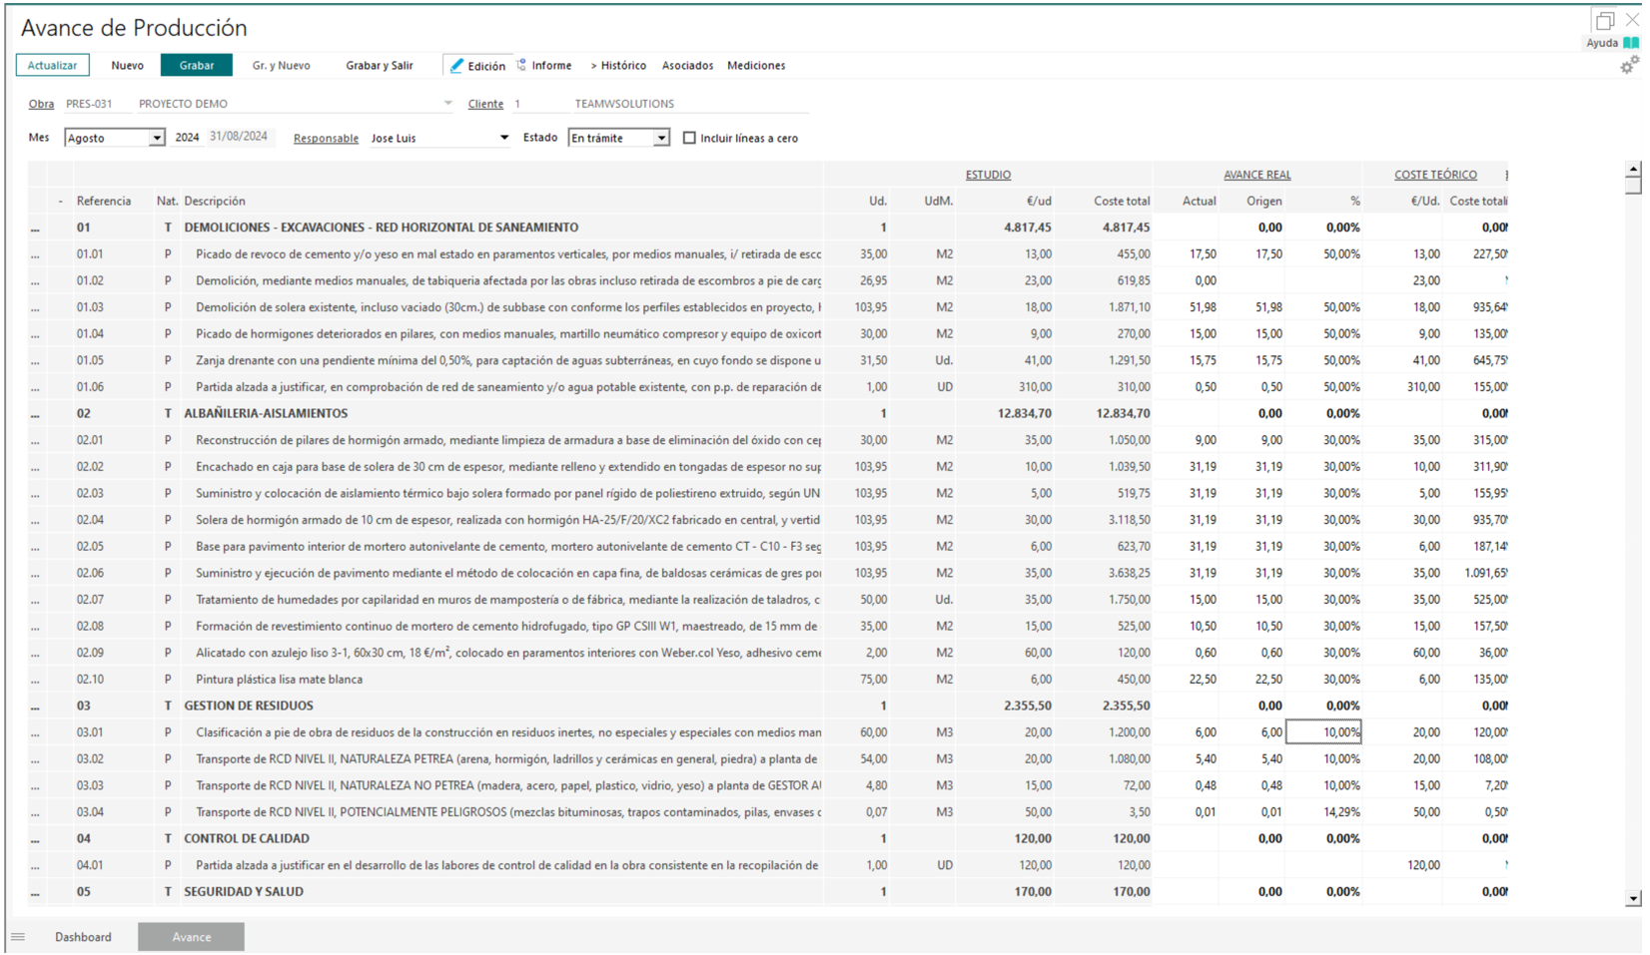Open the Mes Agosto dropdown

point(157,138)
